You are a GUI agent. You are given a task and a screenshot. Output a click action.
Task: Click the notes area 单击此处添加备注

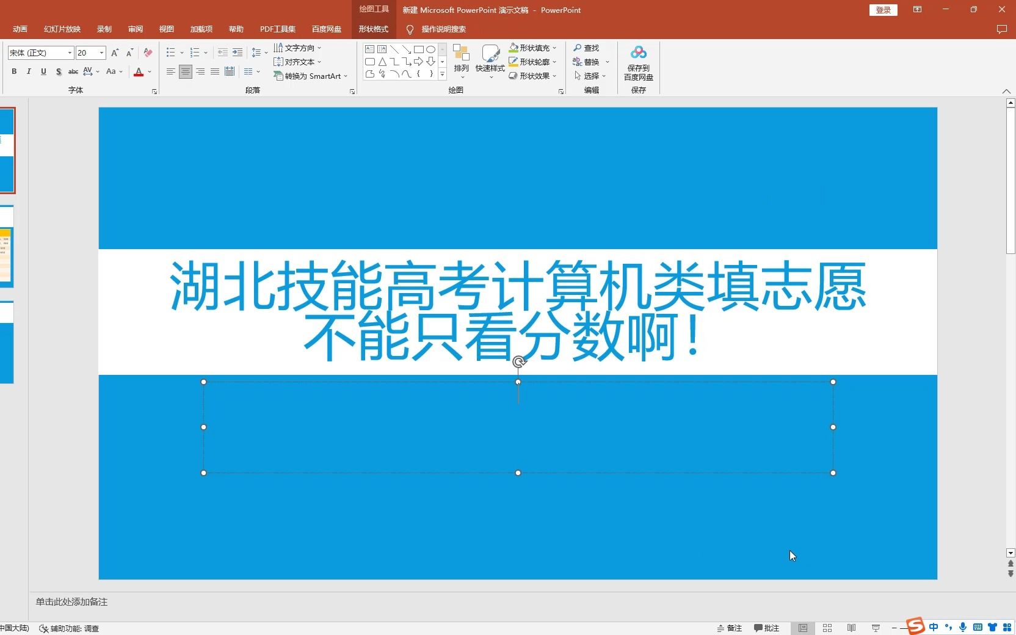click(x=71, y=602)
